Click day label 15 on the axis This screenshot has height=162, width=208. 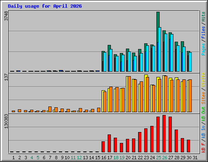(97, 158)
